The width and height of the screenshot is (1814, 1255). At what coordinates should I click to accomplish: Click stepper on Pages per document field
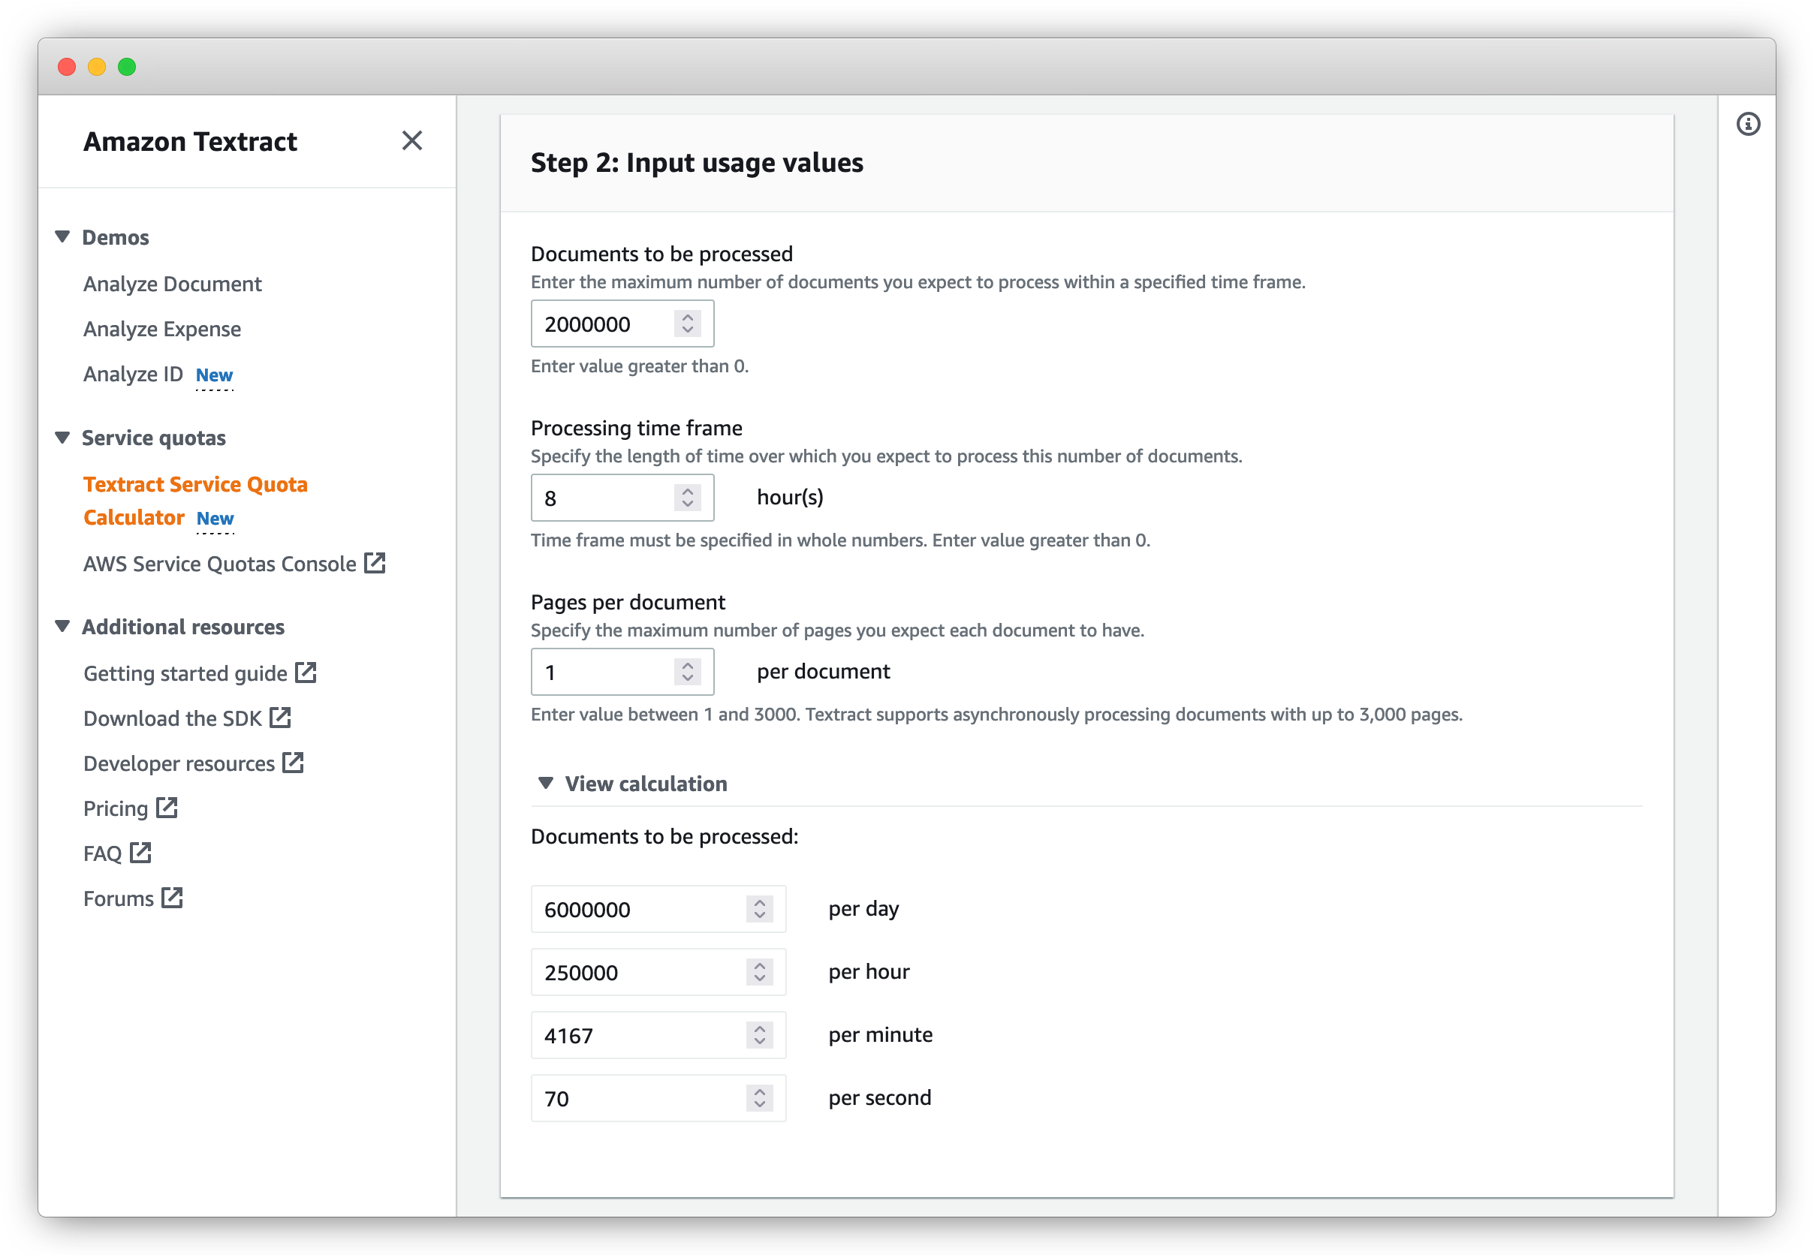[687, 672]
